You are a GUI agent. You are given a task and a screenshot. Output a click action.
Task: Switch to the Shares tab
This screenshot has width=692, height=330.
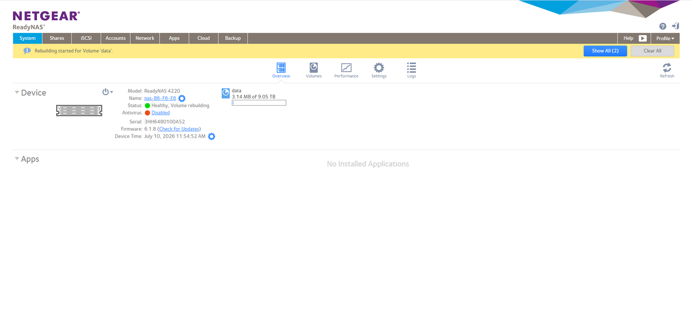[57, 38]
